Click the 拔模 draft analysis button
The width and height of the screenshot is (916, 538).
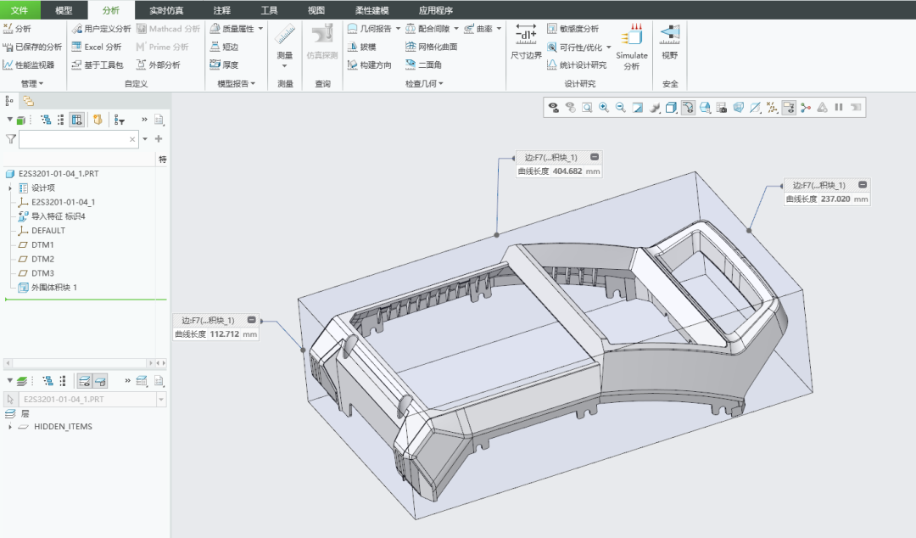point(361,47)
